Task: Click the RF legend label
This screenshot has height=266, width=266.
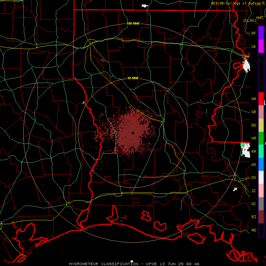Action: point(254,33)
